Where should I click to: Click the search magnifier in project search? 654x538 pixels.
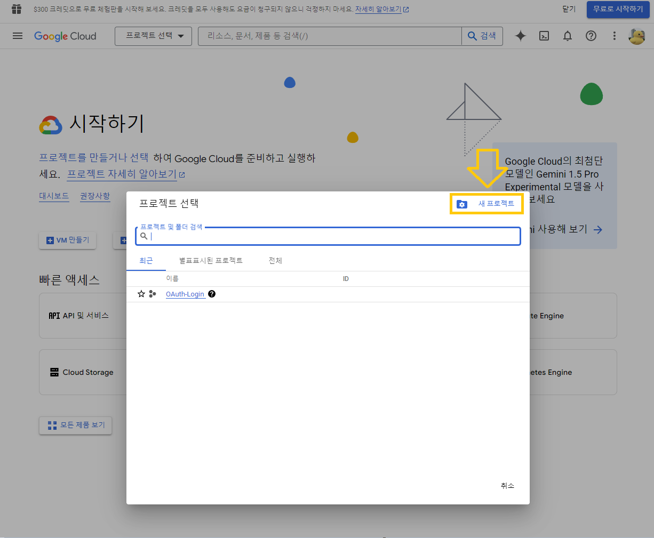(x=143, y=236)
